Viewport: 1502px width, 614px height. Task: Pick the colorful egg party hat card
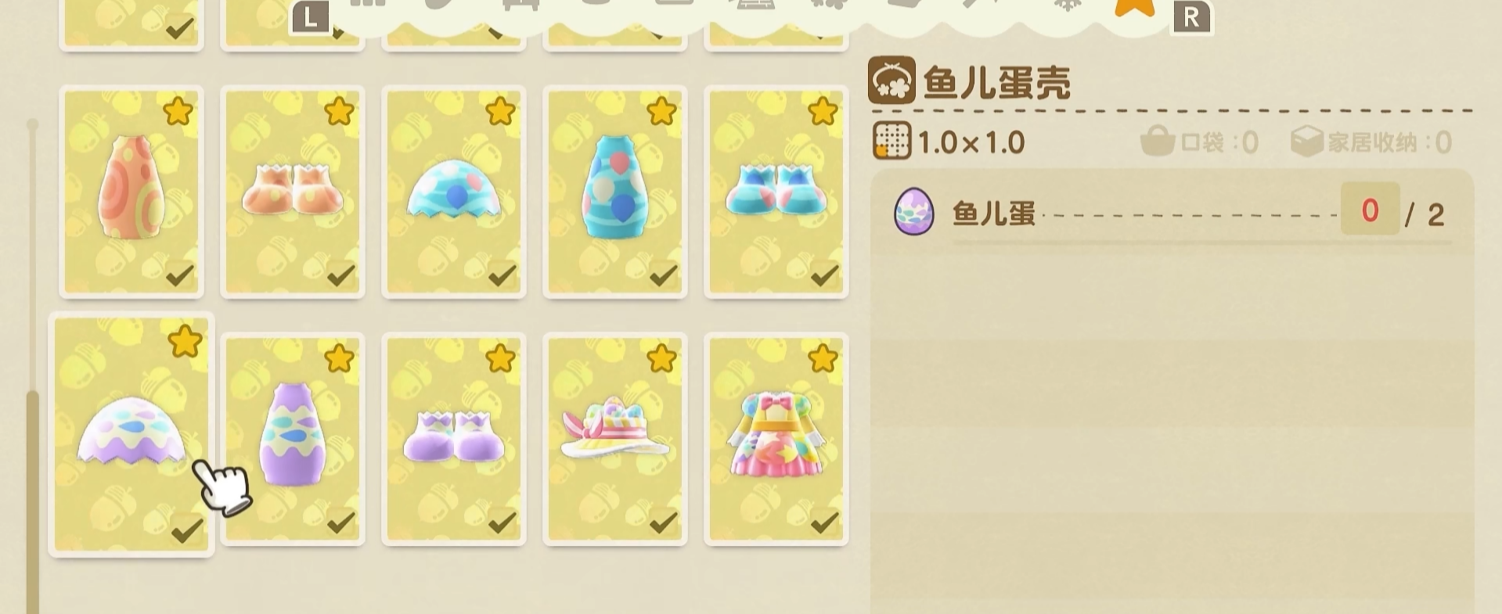(x=615, y=439)
